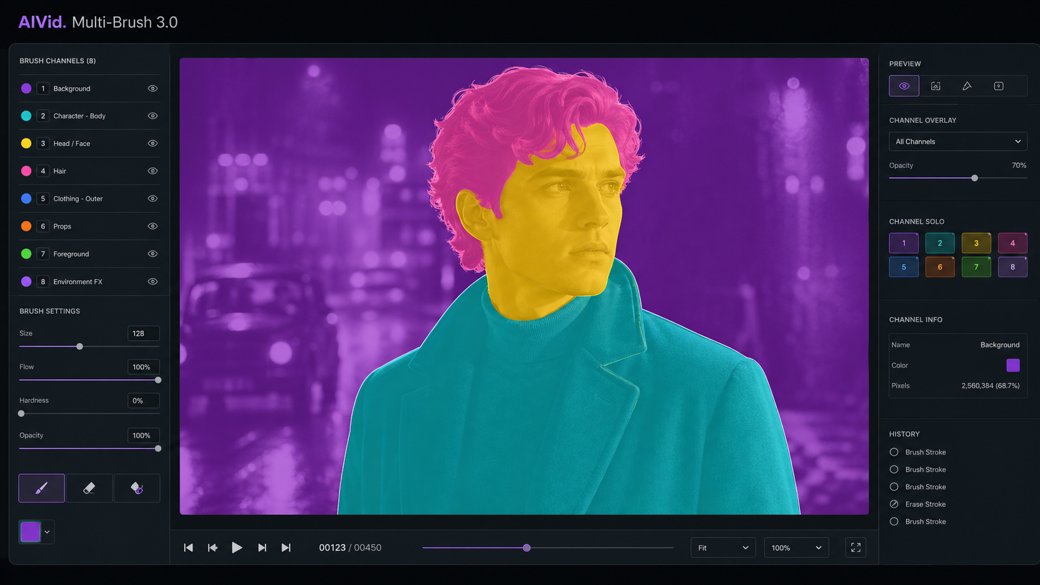Toggle fullscreen view of the canvas
This screenshot has width=1040, height=585.
[x=856, y=548]
